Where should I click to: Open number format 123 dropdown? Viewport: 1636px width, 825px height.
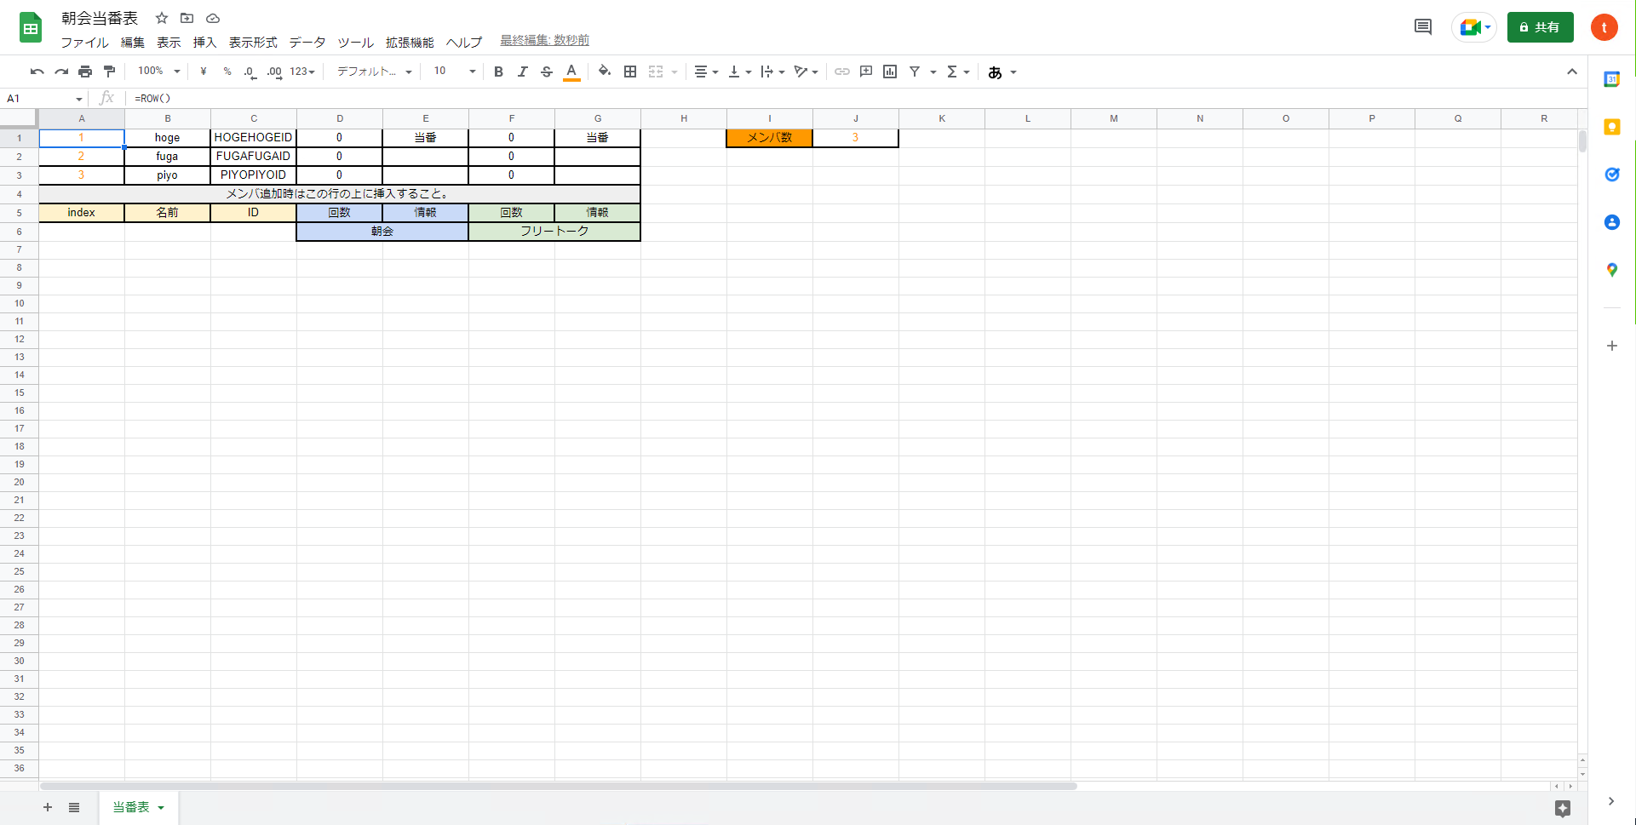click(302, 72)
